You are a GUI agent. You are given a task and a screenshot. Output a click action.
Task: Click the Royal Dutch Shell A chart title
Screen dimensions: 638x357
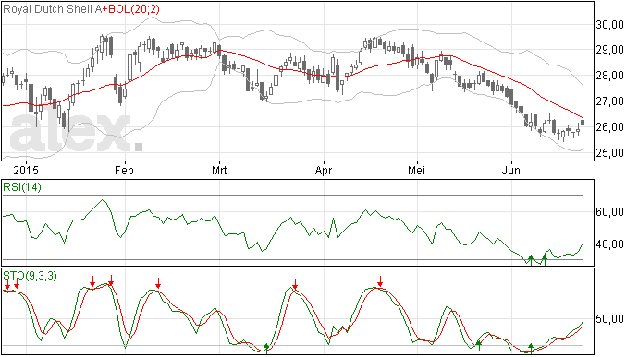52,9
